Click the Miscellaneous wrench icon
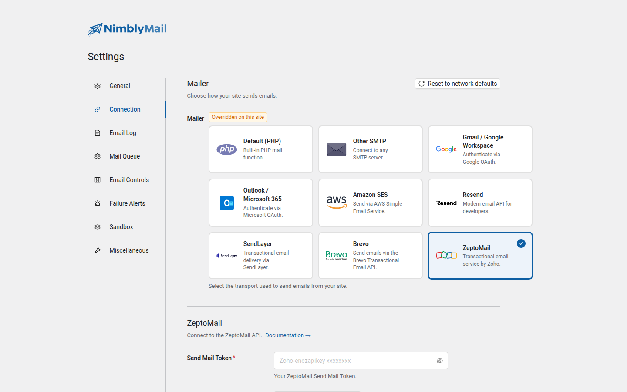The width and height of the screenshot is (627, 392). (x=98, y=250)
